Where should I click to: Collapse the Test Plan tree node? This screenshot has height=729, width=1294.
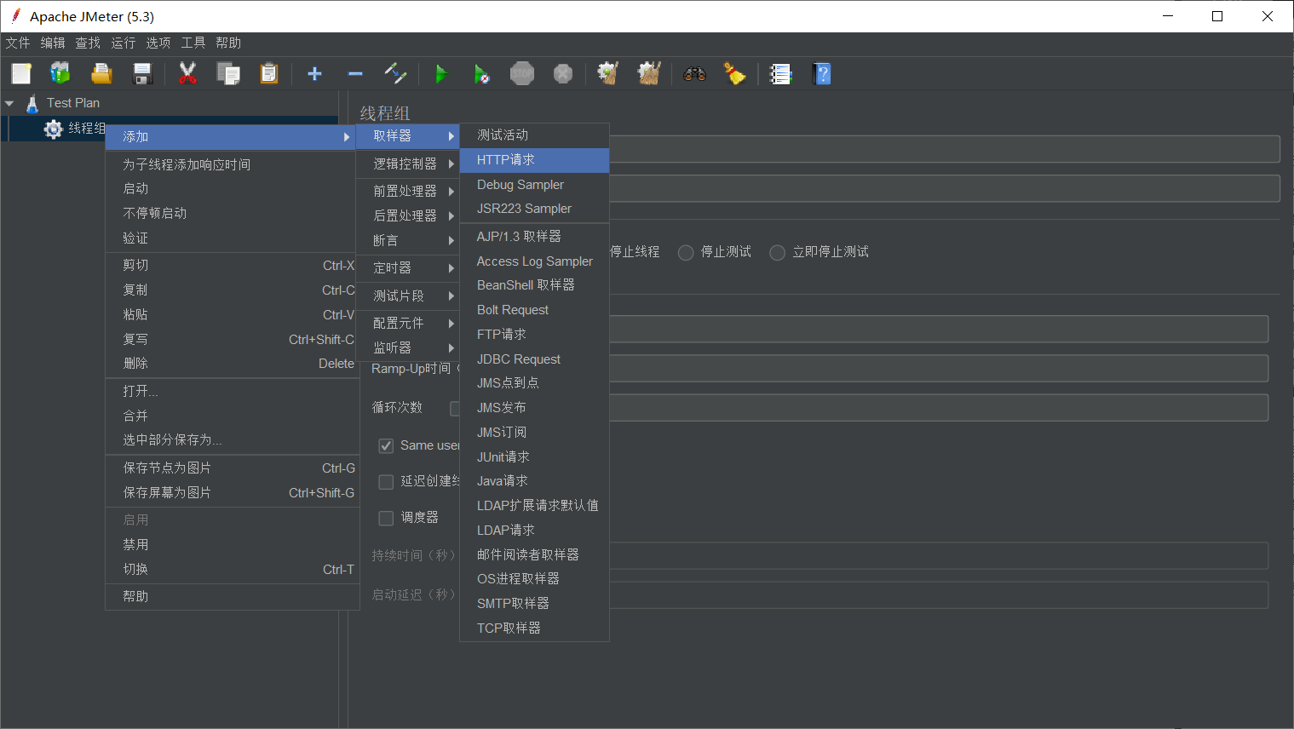(x=9, y=103)
